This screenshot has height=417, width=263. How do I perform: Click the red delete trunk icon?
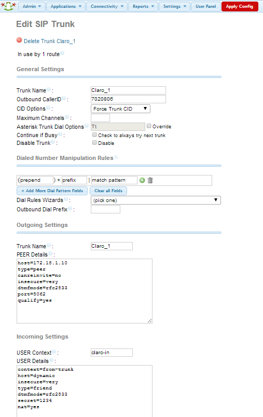(x=19, y=40)
